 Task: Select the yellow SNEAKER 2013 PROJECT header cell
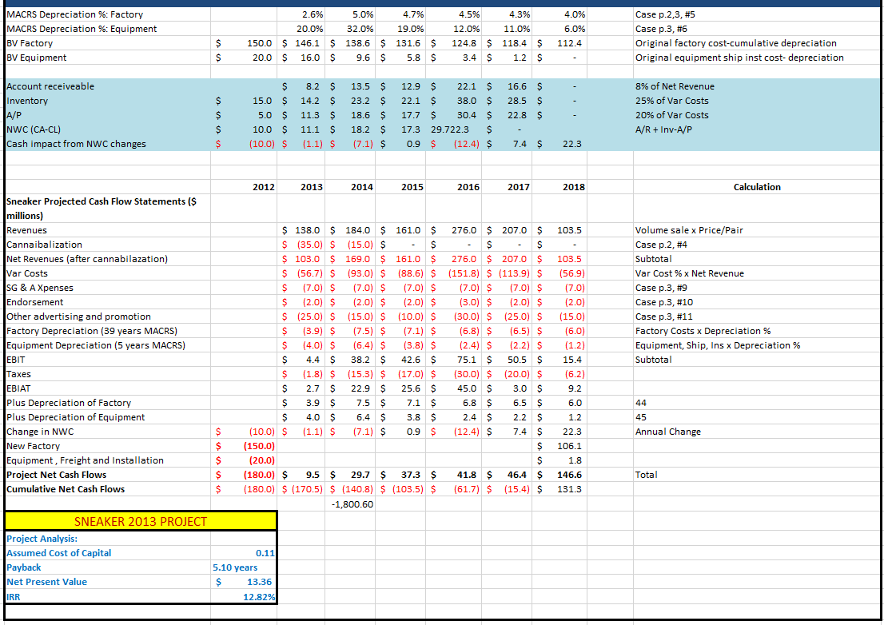pyautogui.click(x=140, y=520)
